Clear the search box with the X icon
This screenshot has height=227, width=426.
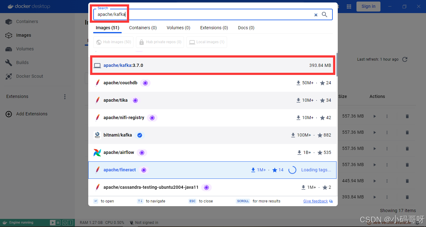click(316, 15)
